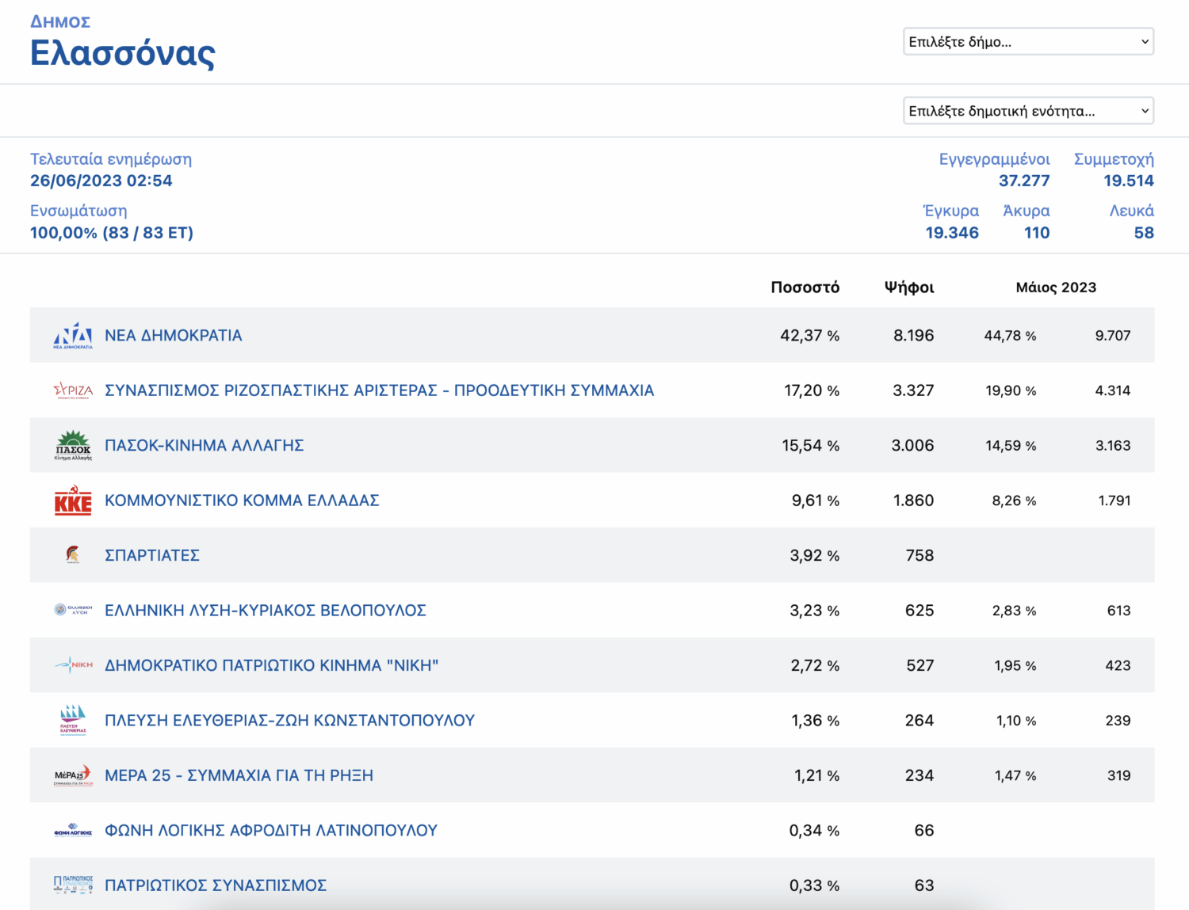Click the ΝΙΚΗ party logo

click(73, 665)
